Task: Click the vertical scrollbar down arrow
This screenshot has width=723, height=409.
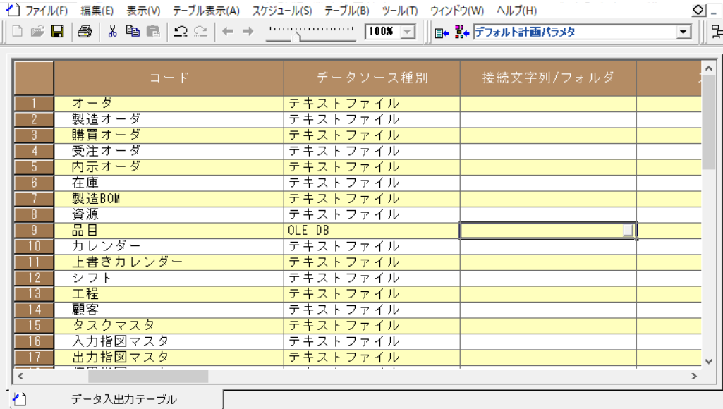Action: tap(709, 362)
